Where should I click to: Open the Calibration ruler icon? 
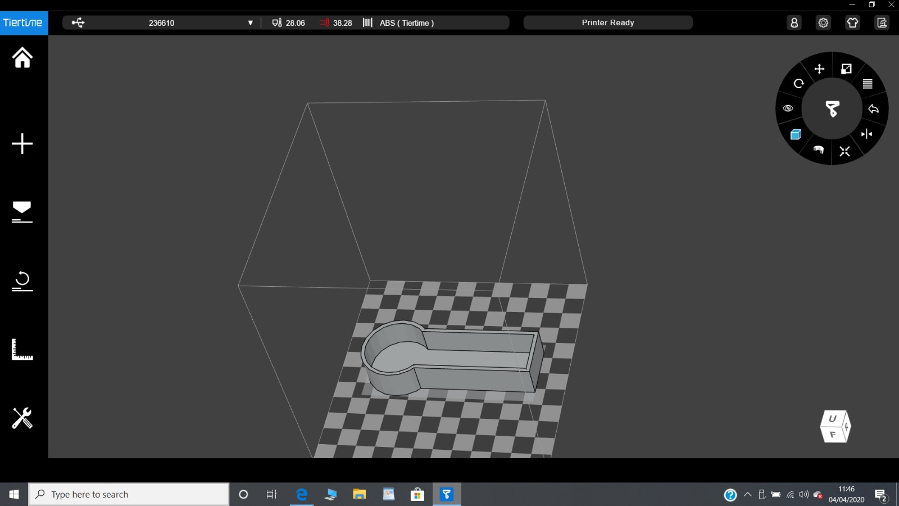point(22,349)
